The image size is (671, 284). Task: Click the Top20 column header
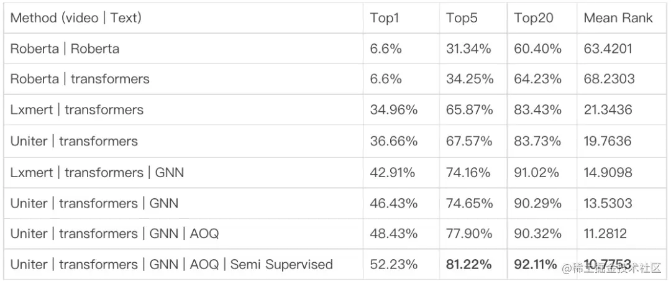pyautogui.click(x=534, y=18)
